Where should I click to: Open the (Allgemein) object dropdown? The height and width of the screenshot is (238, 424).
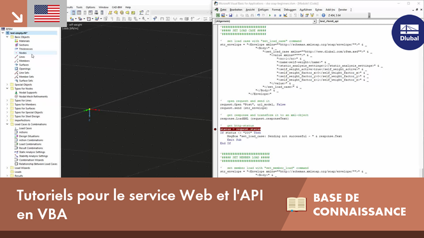coord(315,21)
